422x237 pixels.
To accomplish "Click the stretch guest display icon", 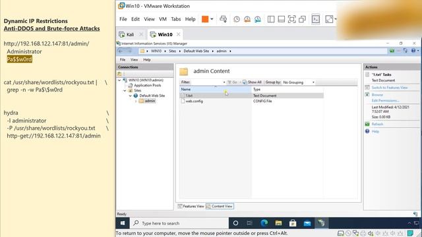I will click(329, 19).
